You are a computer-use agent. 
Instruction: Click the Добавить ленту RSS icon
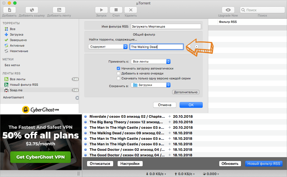click(x=59, y=10)
